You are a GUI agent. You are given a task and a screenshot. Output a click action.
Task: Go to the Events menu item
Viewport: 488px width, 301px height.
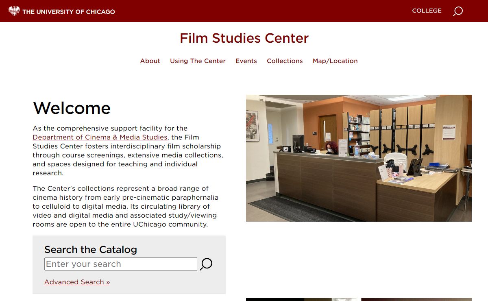(x=246, y=61)
